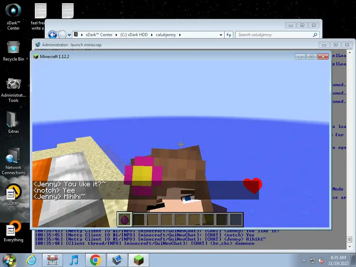Click the launch minecrap console window icon
The width and height of the screenshot is (356, 267).
click(38, 44)
